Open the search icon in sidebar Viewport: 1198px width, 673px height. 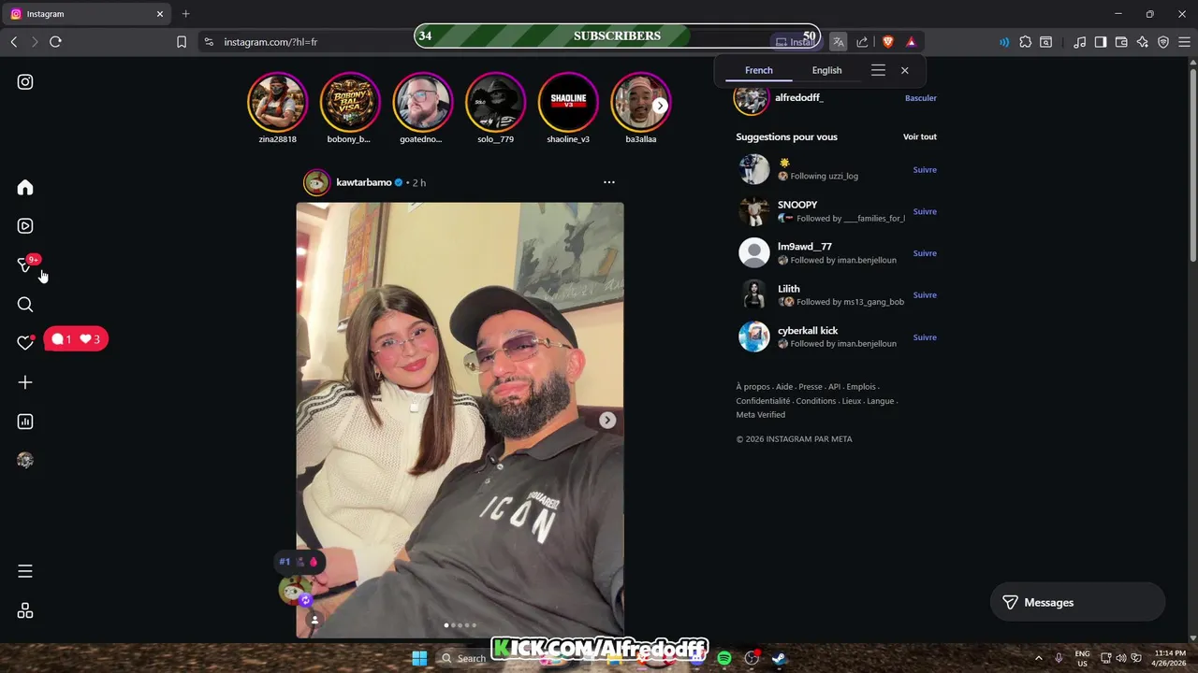(25, 305)
